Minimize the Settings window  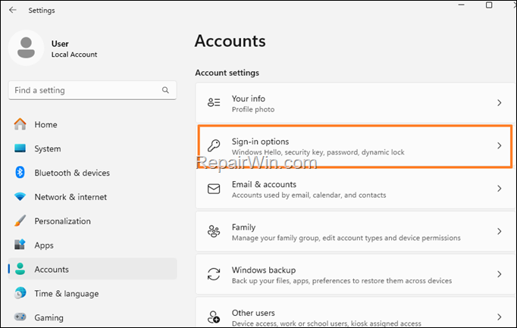point(461,5)
